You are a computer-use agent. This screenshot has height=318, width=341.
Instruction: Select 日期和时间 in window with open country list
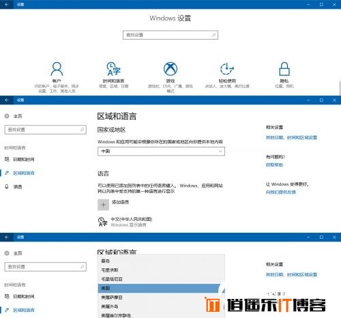tap(24, 297)
